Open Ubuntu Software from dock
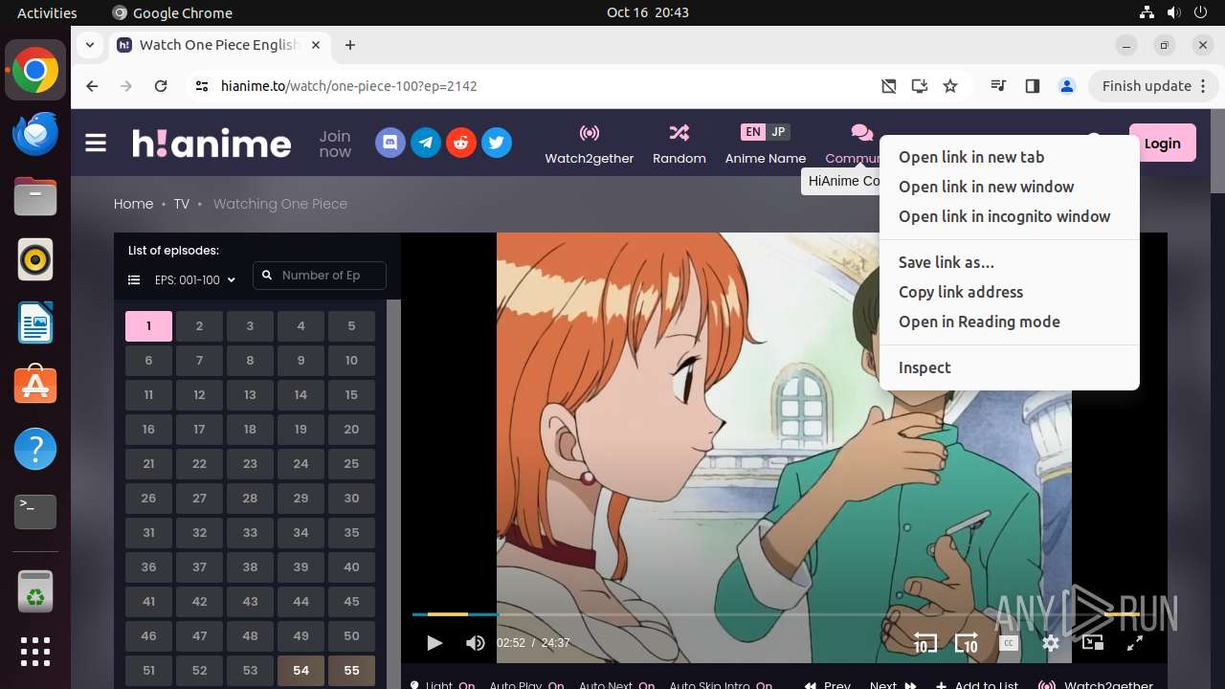Image resolution: width=1225 pixels, height=689 pixels. point(35,386)
